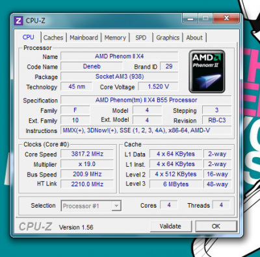Image resolution: width=260 pixels, height=257 pixels.
Task: Go to the Graphics tab
Action: pos(168,38)
